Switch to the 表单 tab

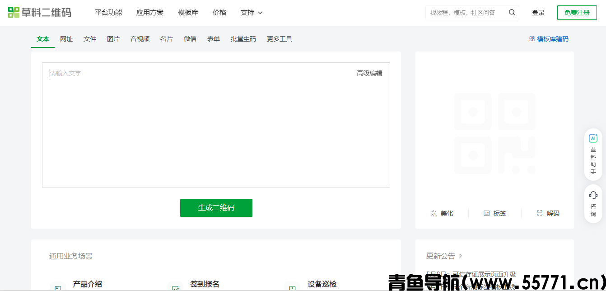pyautogui.click(x=214, y=39)
